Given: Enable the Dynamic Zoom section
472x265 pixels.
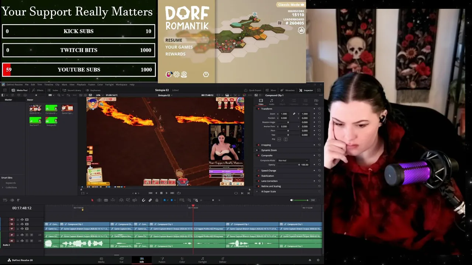Looking at the screenshot, I should click(257, 150).
